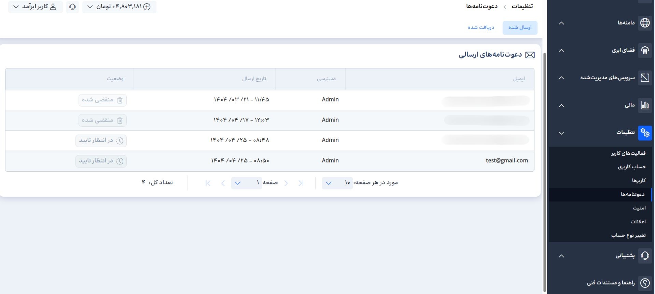The image size is (655, 294).
Task: Open the balance (تومان) dropdown
Action: [119, 7]
